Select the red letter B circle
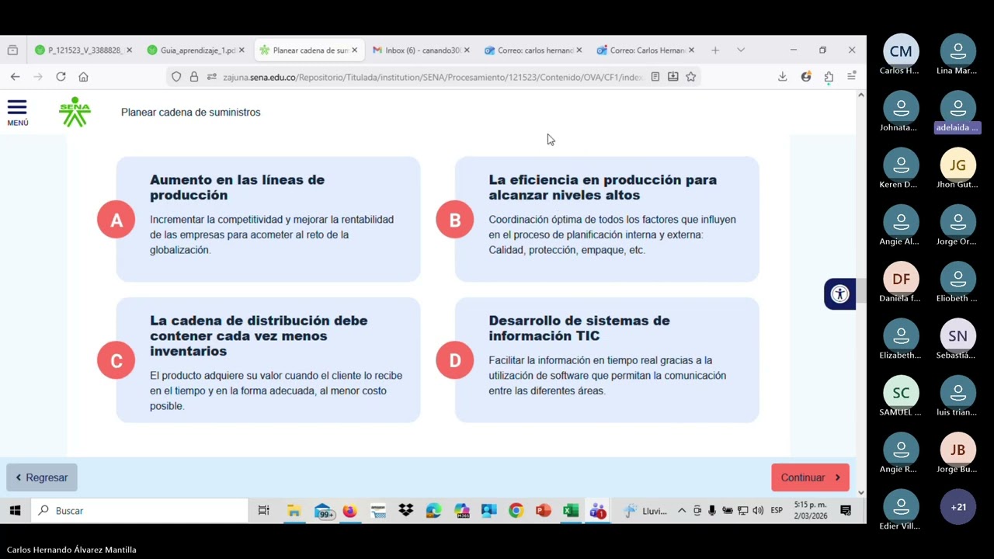The height and width of the screenshot is (559, 994). pyautogui.click(x=455, y=220)
